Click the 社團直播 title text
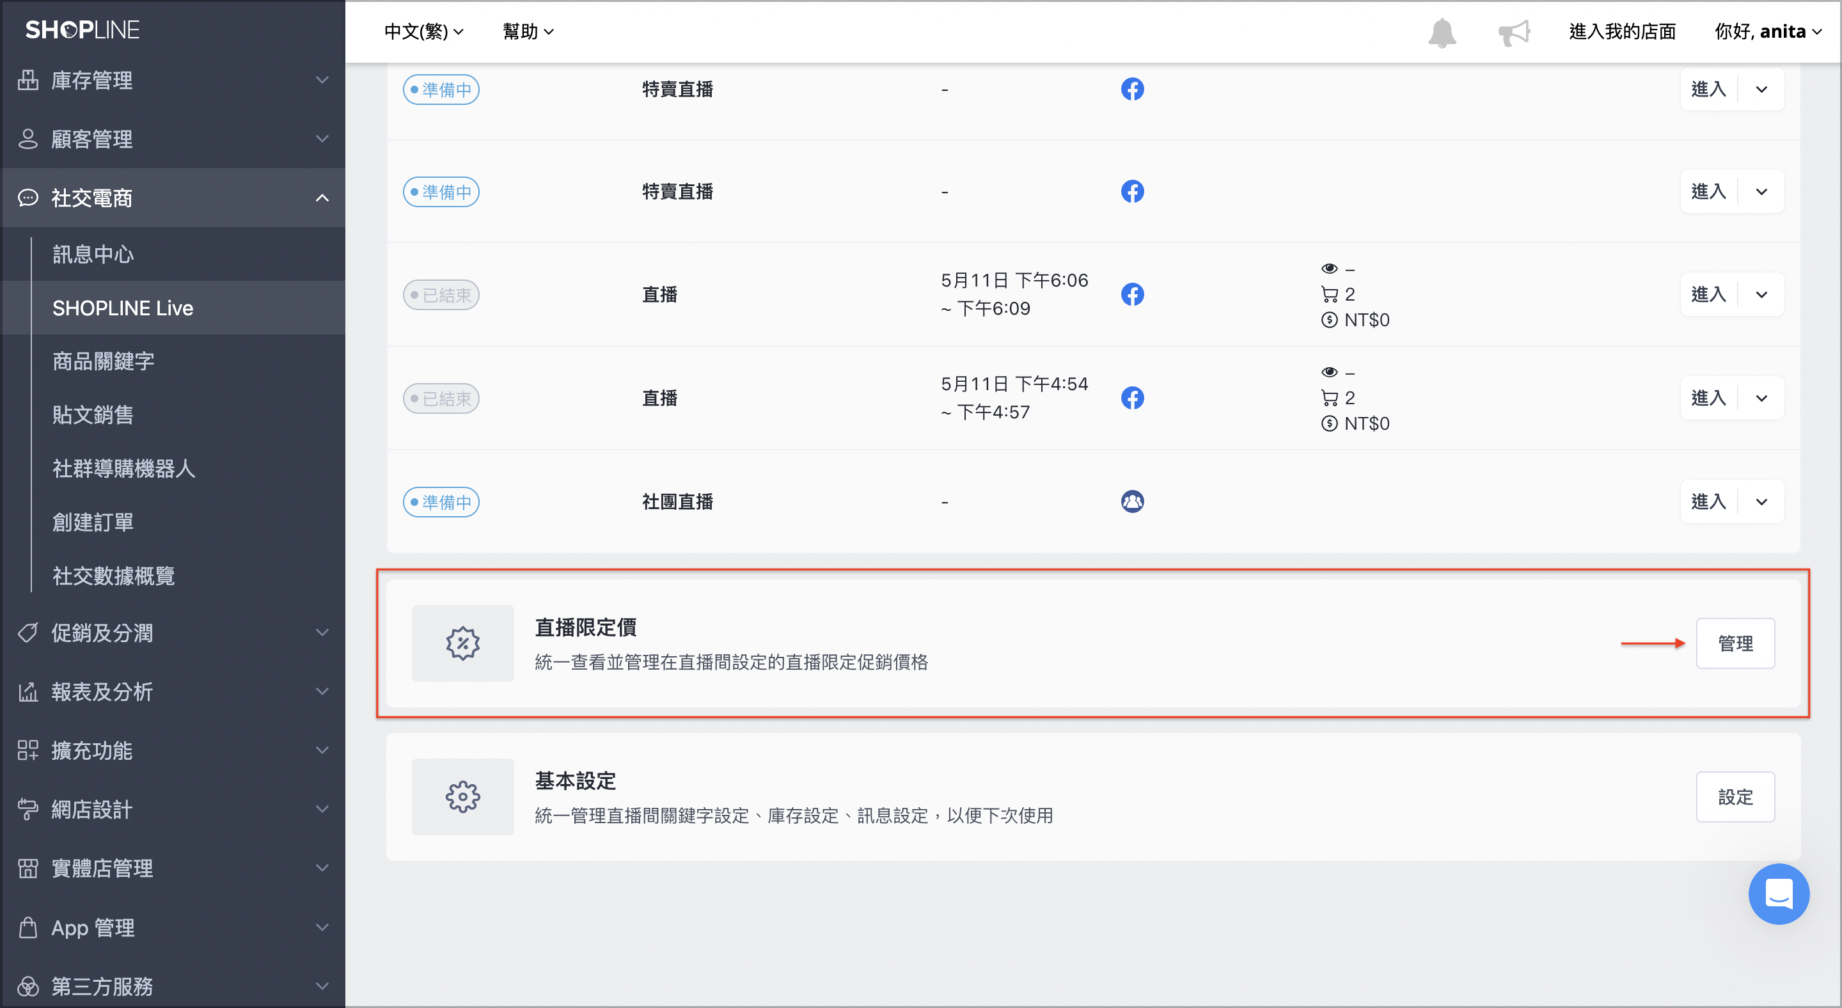Viewport: 1842px width, 1008px height. pos(677,502)
